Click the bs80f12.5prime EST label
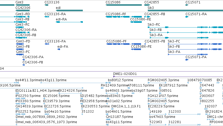Viewport: 223px width, 126px height. pos(121,80)
